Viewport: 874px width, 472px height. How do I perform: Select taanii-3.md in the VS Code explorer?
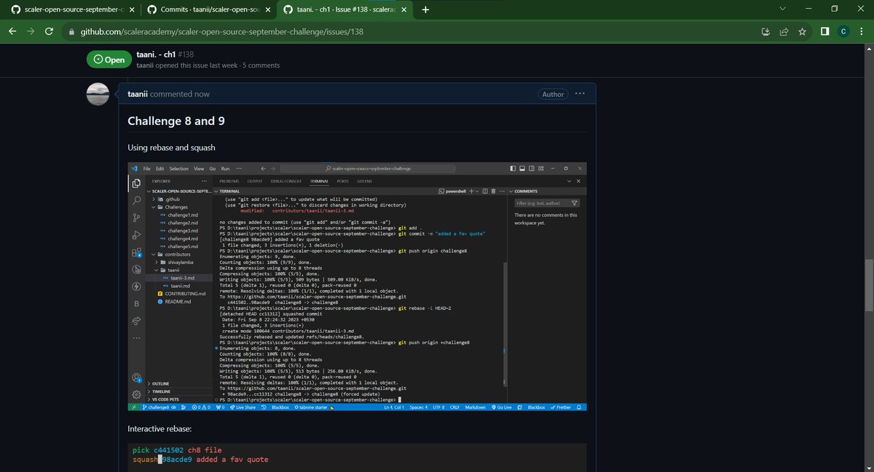tap(184, 278)
